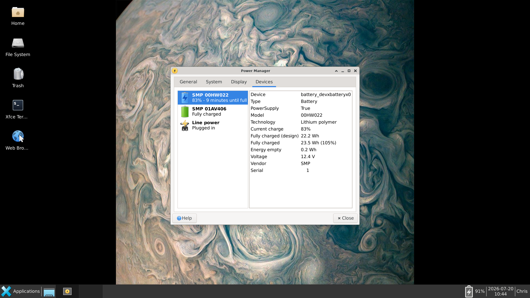
Task: Click the show desktop panel icon
Action: point(49,292)
